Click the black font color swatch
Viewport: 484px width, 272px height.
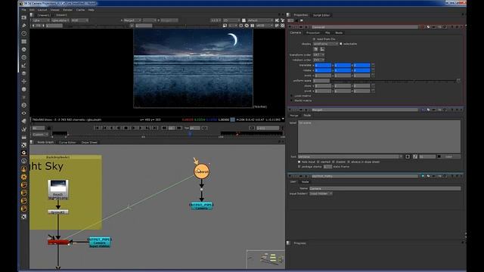(439, 156)
